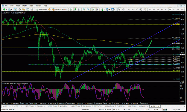The image size is (187, 112).
Task: Open the Help menu
Action: pos(45,6)
